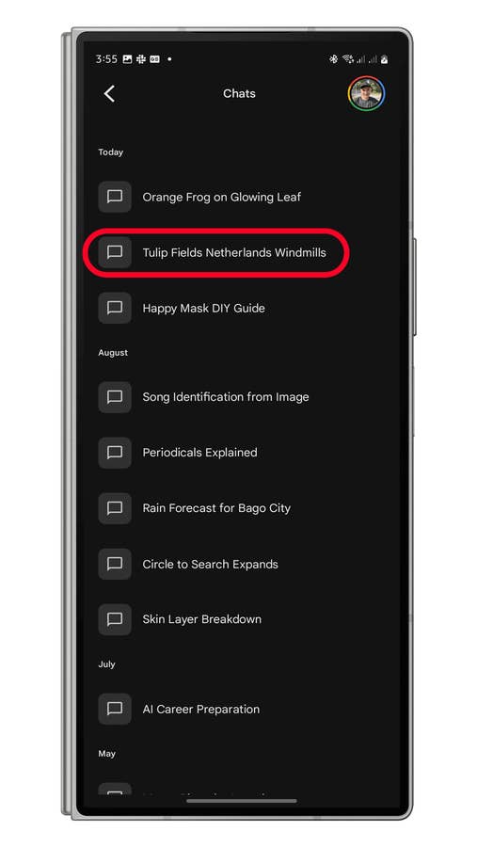Tap chat icon beside Rain Forecast for Bago City
This screenshot has height=847, width=477.
click(x=115, y=508)
